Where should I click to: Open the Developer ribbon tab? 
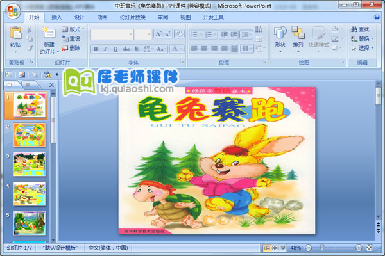pyautogui.click(x=213, y=17)
